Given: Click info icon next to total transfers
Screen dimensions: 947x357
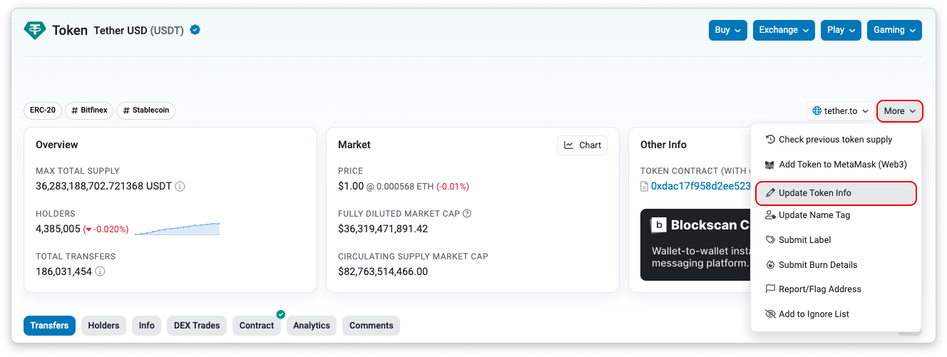Looking at the screenshot, I should click(x=100, y=271).
